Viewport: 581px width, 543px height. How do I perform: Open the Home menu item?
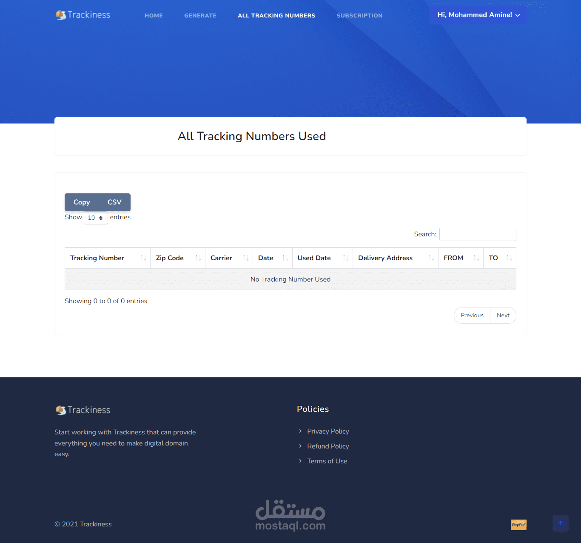coord(154,15)
